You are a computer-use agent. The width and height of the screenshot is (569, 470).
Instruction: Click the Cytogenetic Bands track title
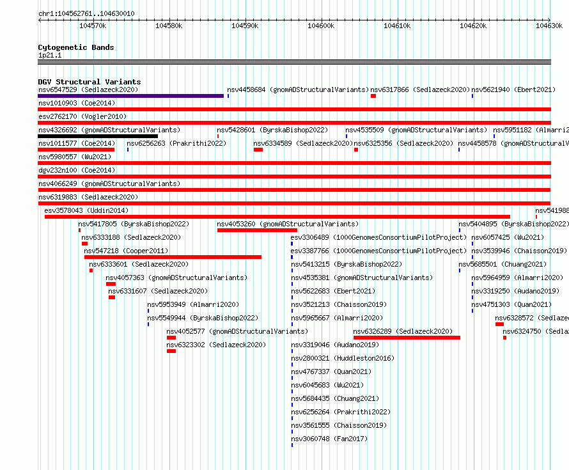(76, 47)
